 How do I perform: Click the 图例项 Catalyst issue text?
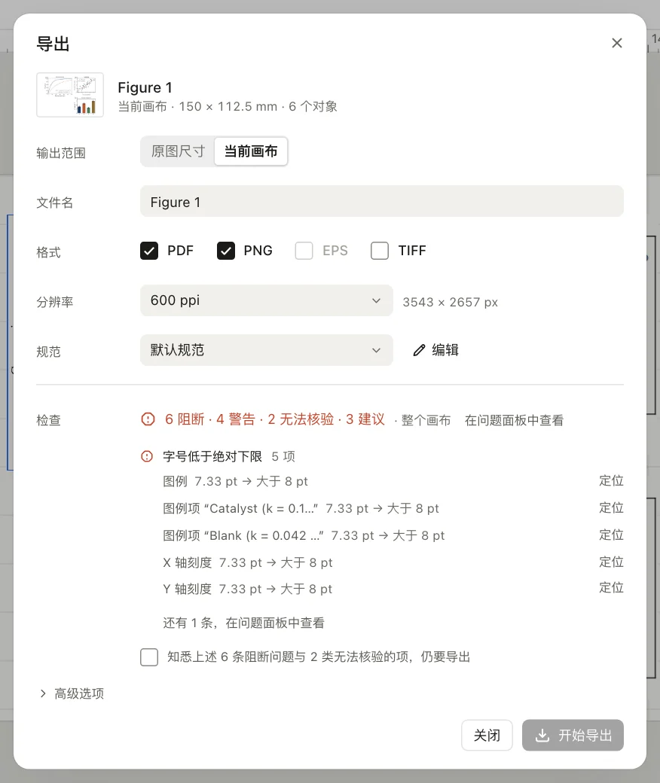tap(301, 508)
